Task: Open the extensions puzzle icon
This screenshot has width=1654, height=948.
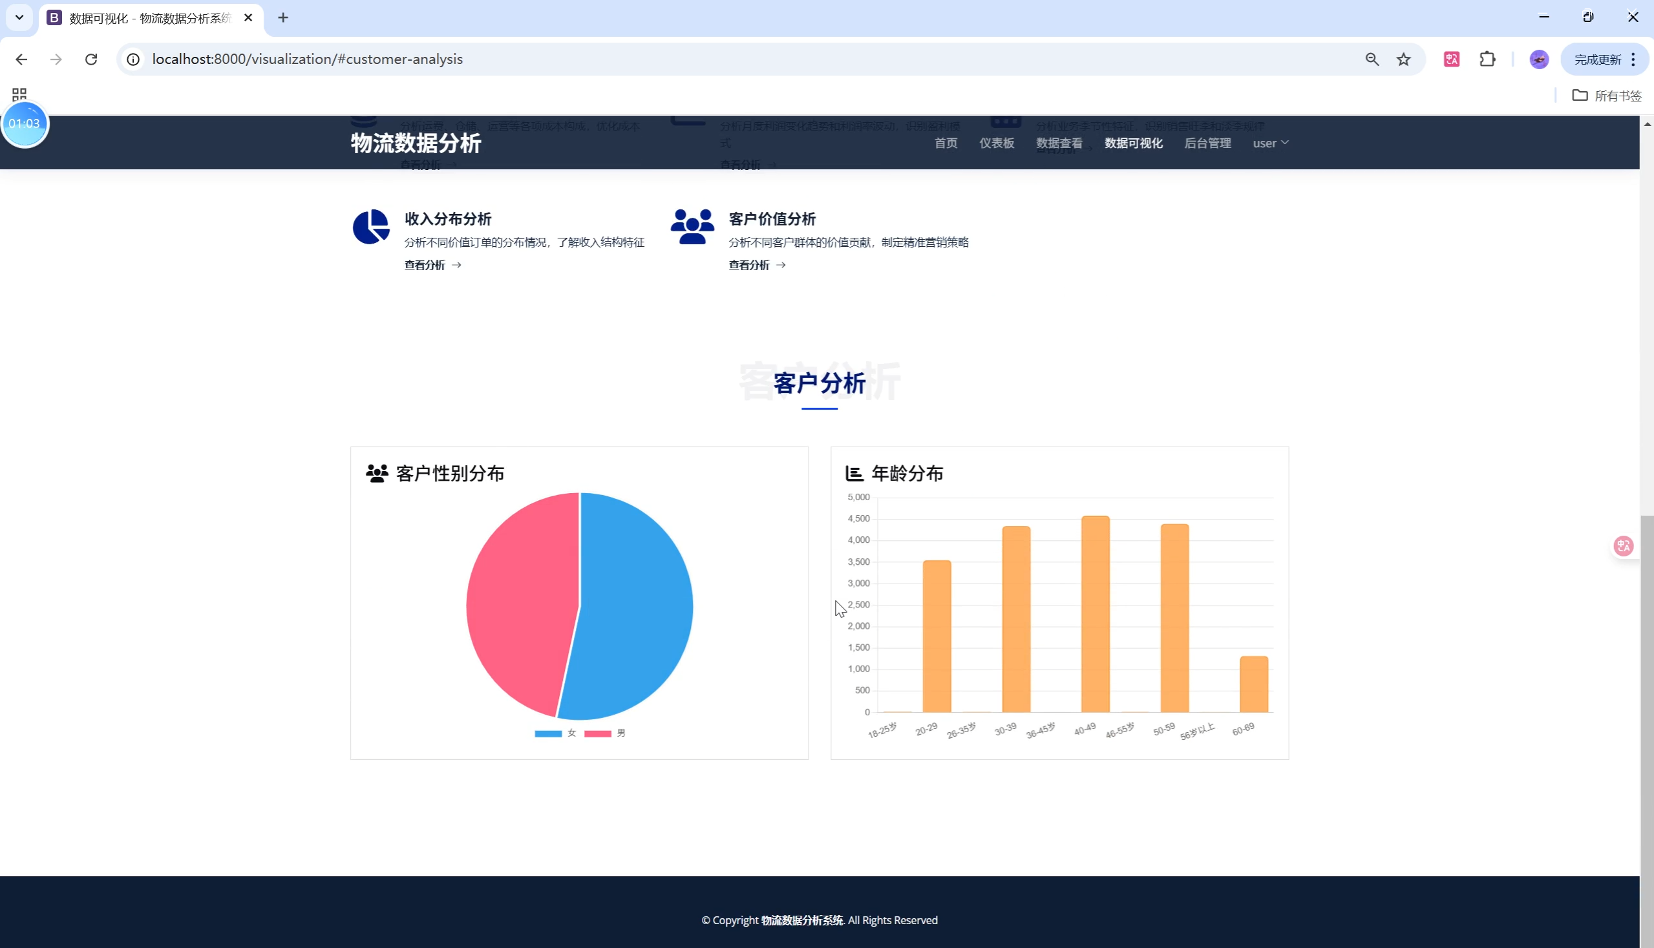Action: pyautogui.click(x=1487, y=59)
